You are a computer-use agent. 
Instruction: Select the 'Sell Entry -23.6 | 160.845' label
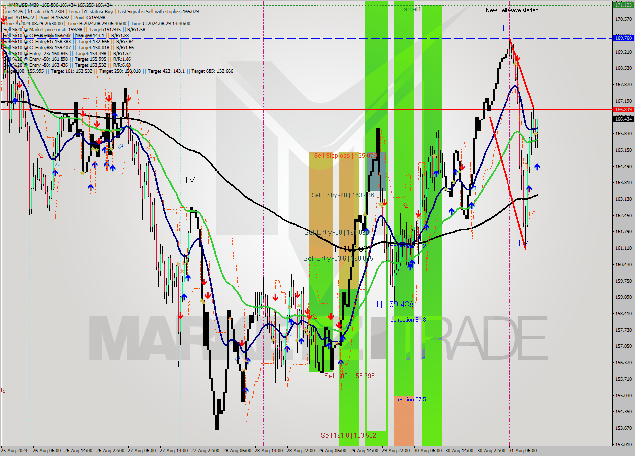(338, 258)
